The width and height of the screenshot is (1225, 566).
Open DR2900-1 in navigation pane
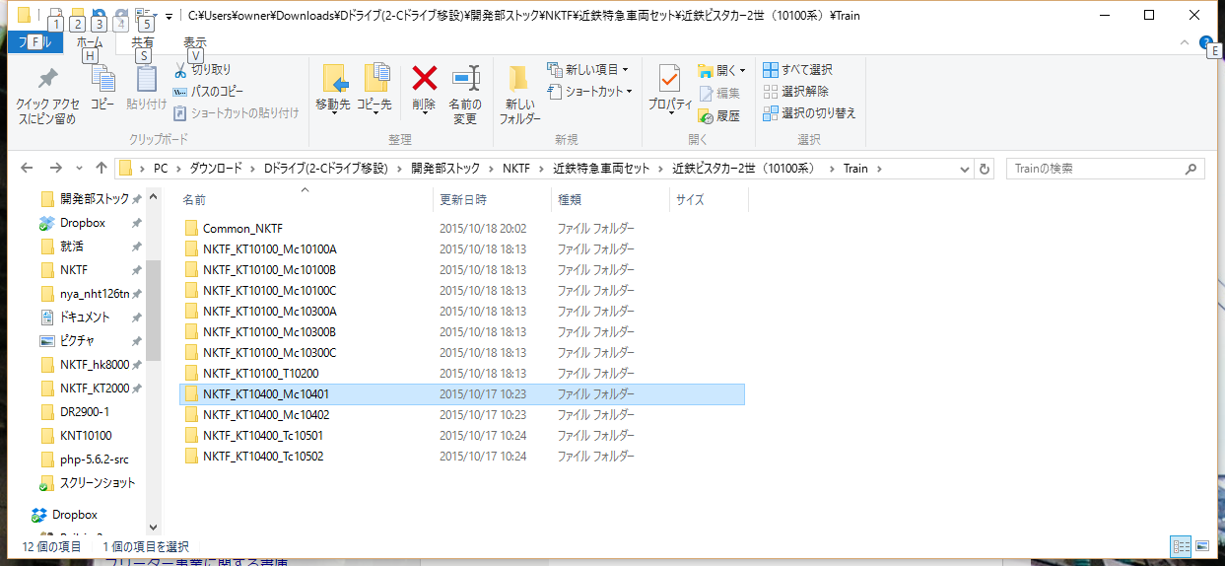[x=85, y=412]
